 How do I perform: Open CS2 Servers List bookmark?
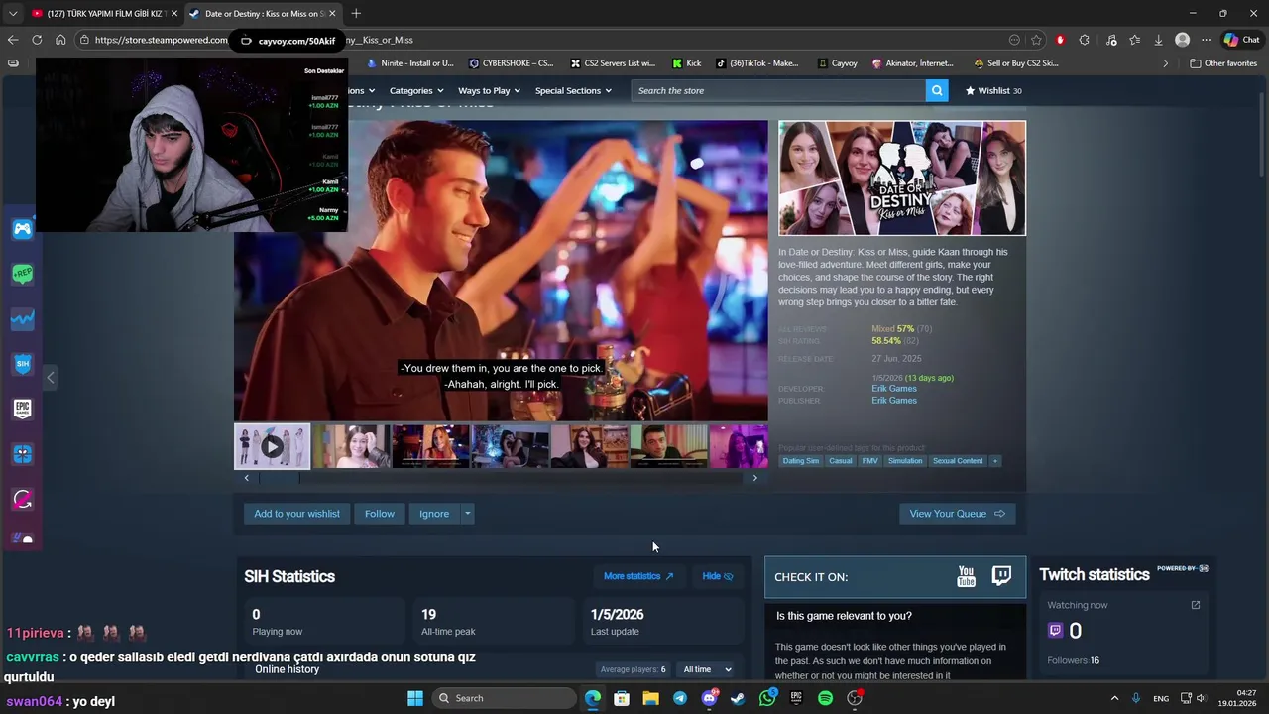[612, 63]
